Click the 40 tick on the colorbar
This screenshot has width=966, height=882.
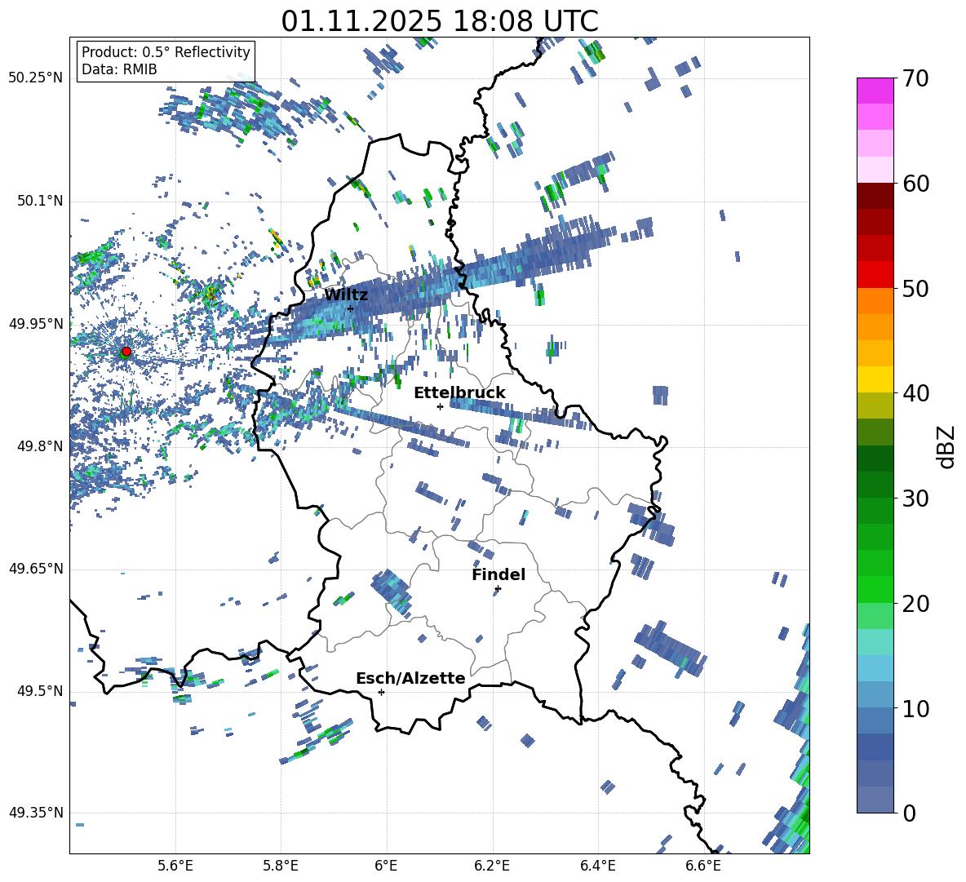(915, 393)
